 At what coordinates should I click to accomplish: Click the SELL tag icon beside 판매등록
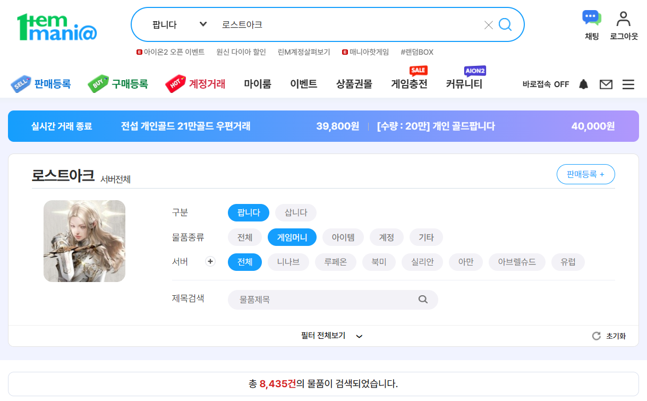tap(21, 83)
